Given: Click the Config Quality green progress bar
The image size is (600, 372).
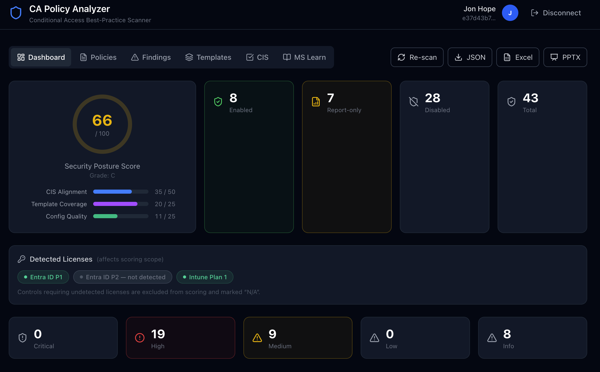Looking at the screenshot, I should (x=121, y=216).
